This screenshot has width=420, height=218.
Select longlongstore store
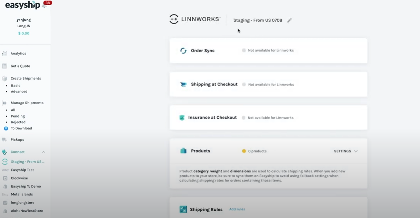22,203
